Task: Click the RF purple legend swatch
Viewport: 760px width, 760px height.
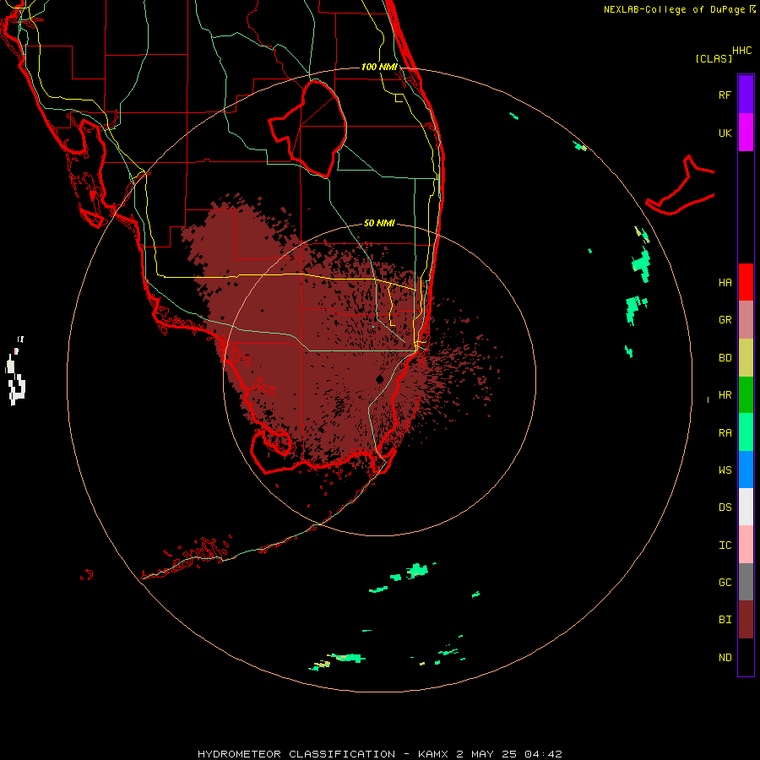Action: (746, 94)
